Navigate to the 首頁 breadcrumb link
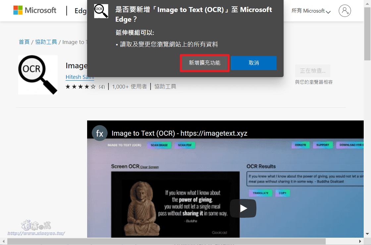Screen dimensions: 371x245 tap(24, 42)
